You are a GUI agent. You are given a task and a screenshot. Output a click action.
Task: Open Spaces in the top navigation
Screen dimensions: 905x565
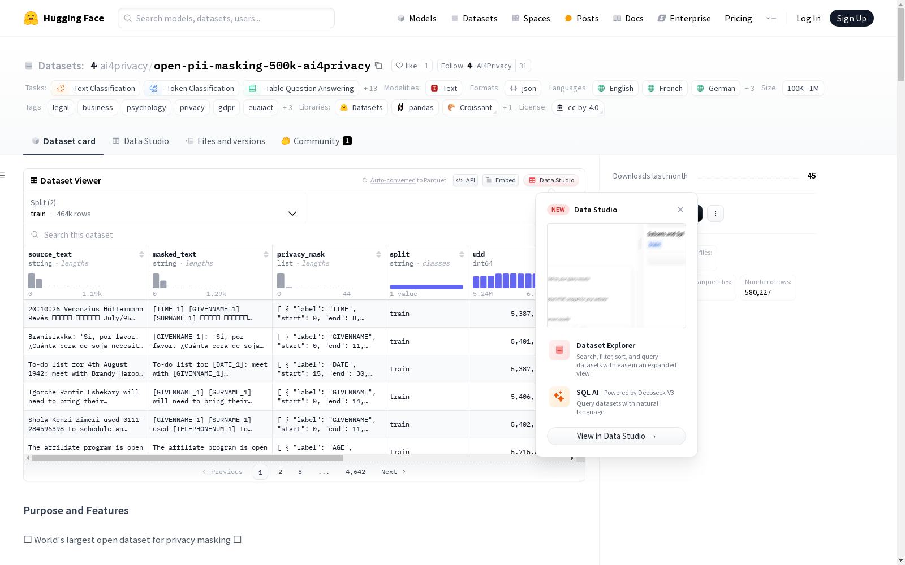[531, 19]
